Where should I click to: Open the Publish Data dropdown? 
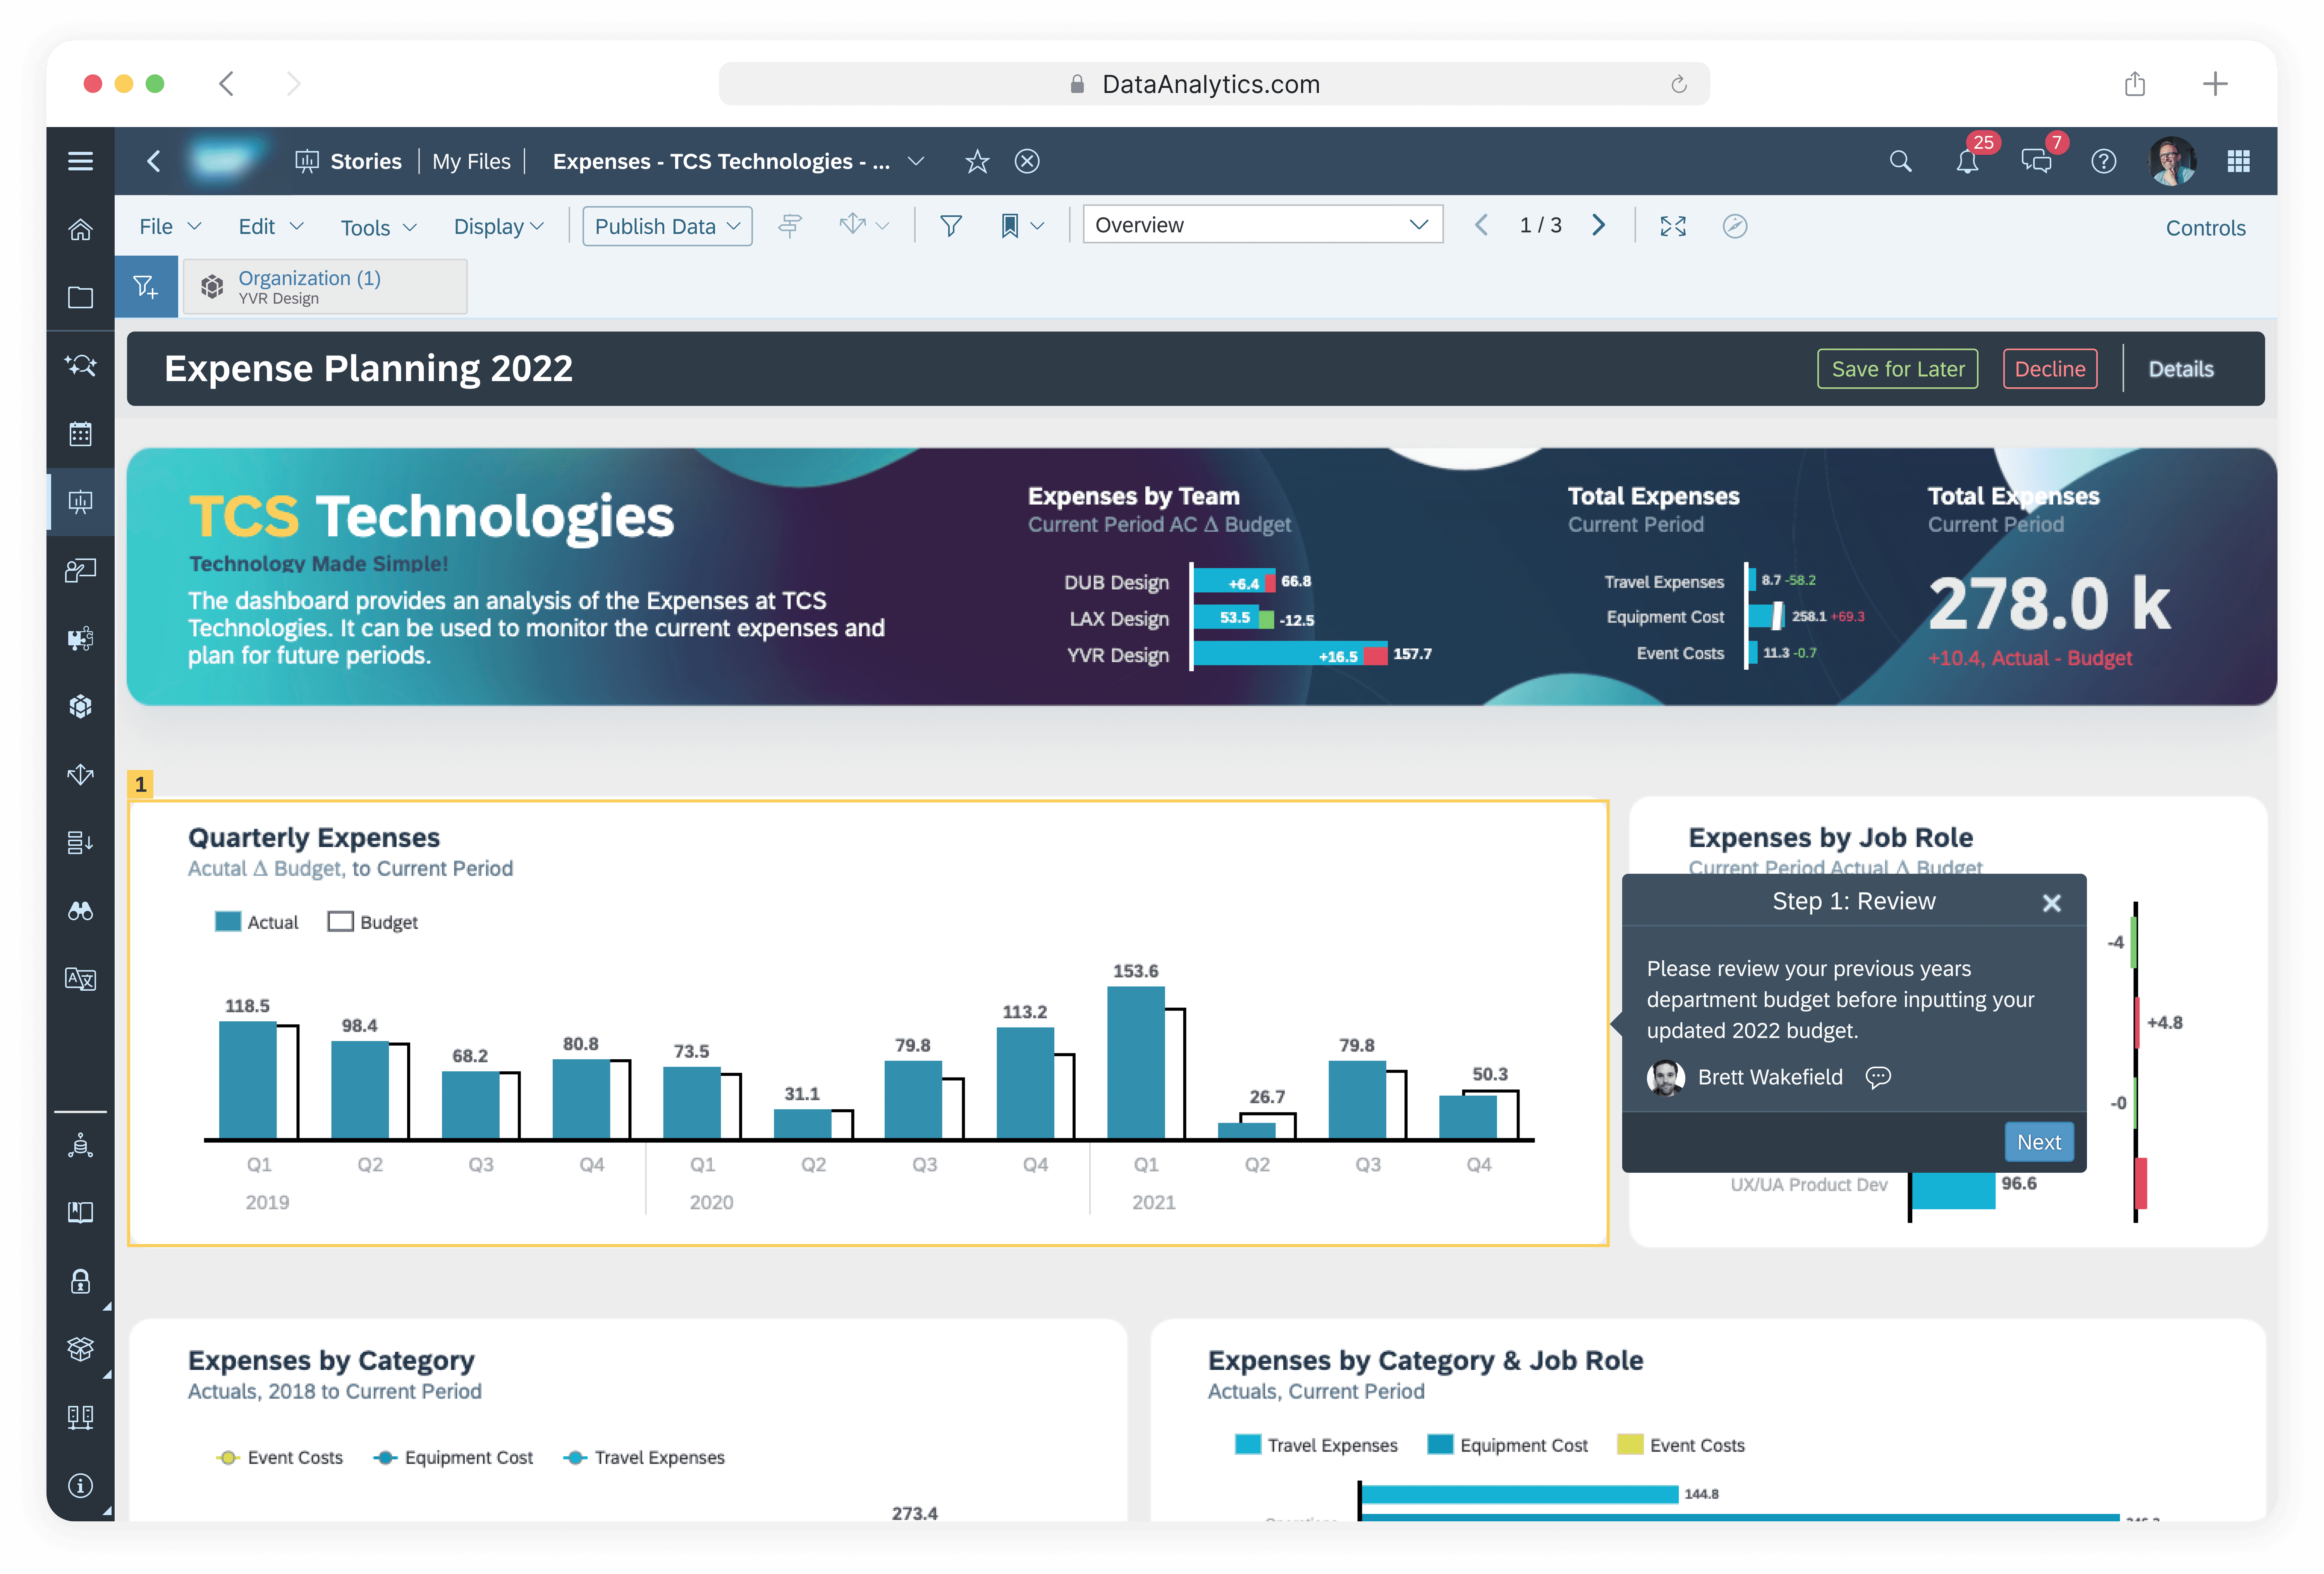[667, 226]
